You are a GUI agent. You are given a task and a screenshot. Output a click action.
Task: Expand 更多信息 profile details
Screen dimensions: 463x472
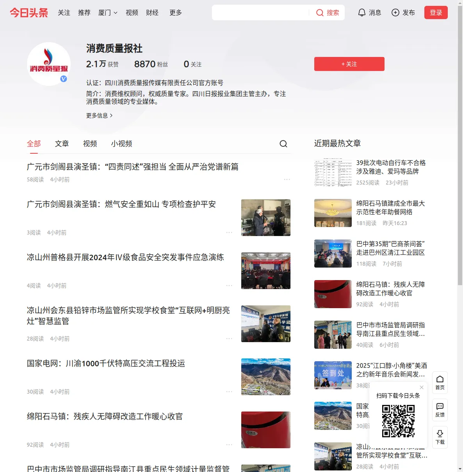[100, 115]
